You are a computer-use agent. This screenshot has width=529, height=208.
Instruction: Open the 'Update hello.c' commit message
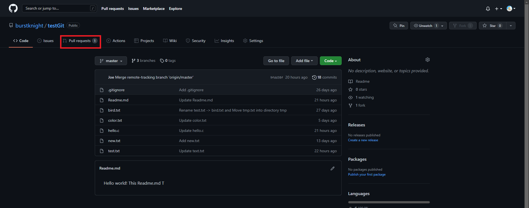pyautogui.click(x=191, y=131)
